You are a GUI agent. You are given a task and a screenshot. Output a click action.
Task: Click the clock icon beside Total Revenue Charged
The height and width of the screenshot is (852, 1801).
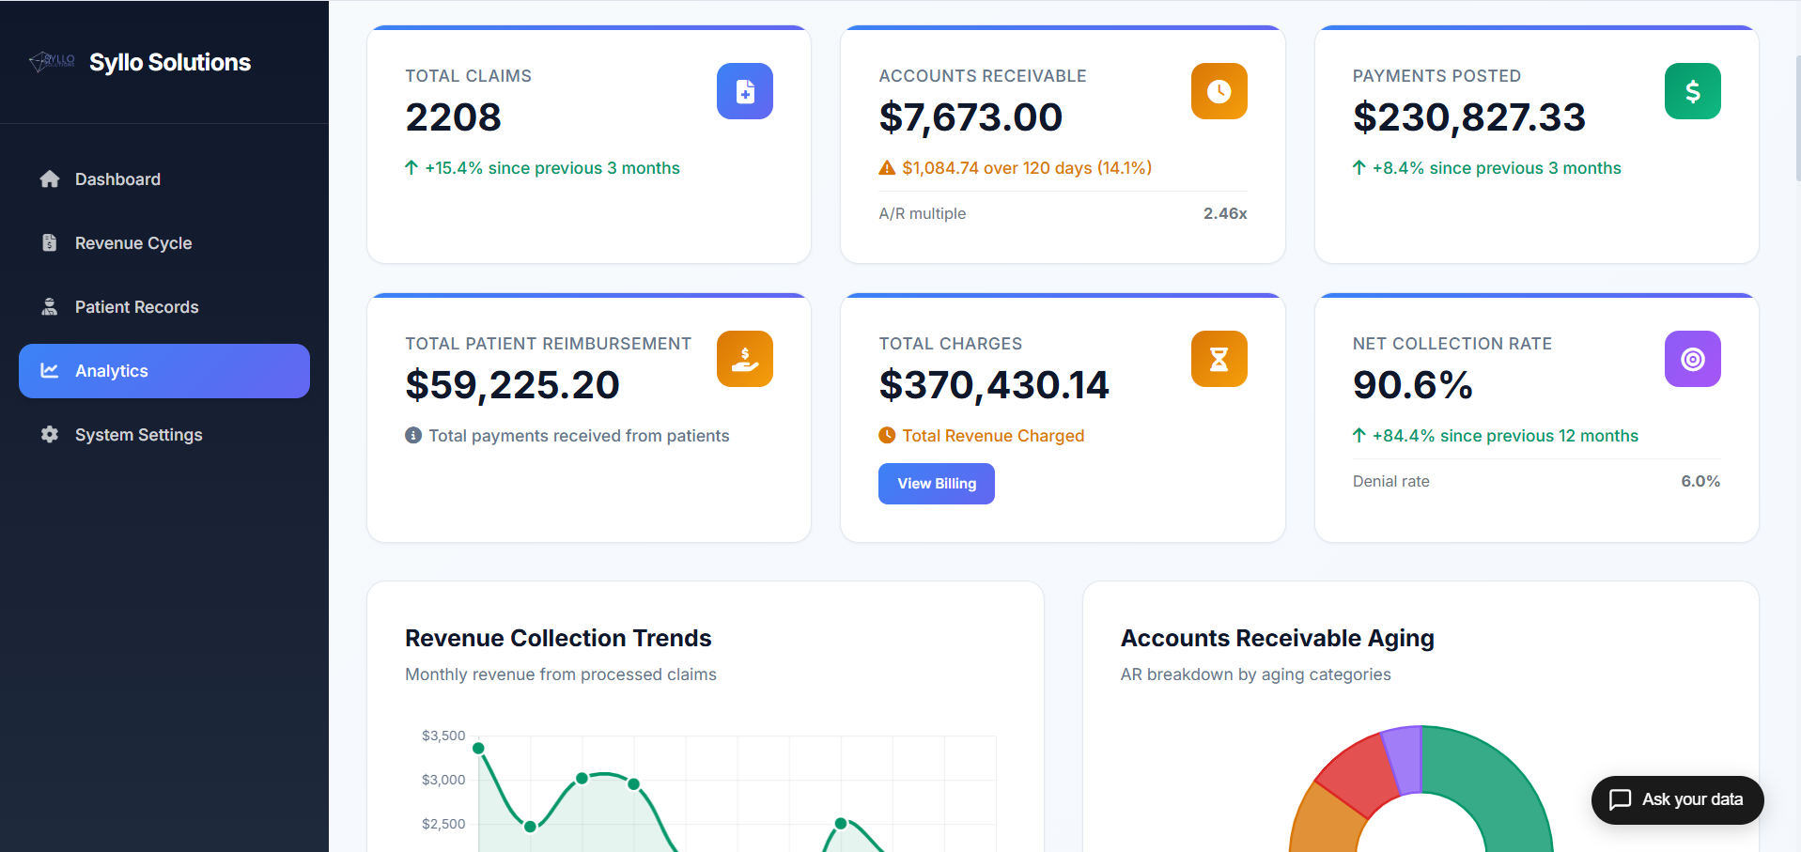[x=887, y=436]
